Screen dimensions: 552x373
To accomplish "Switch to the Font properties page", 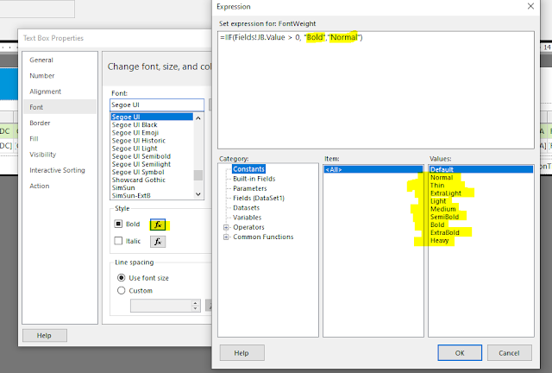I will coord(60,107).
